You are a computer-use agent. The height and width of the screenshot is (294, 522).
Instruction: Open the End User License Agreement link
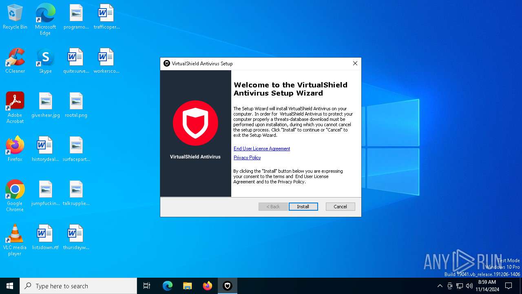pyautogui.click(x=262, y=149)
